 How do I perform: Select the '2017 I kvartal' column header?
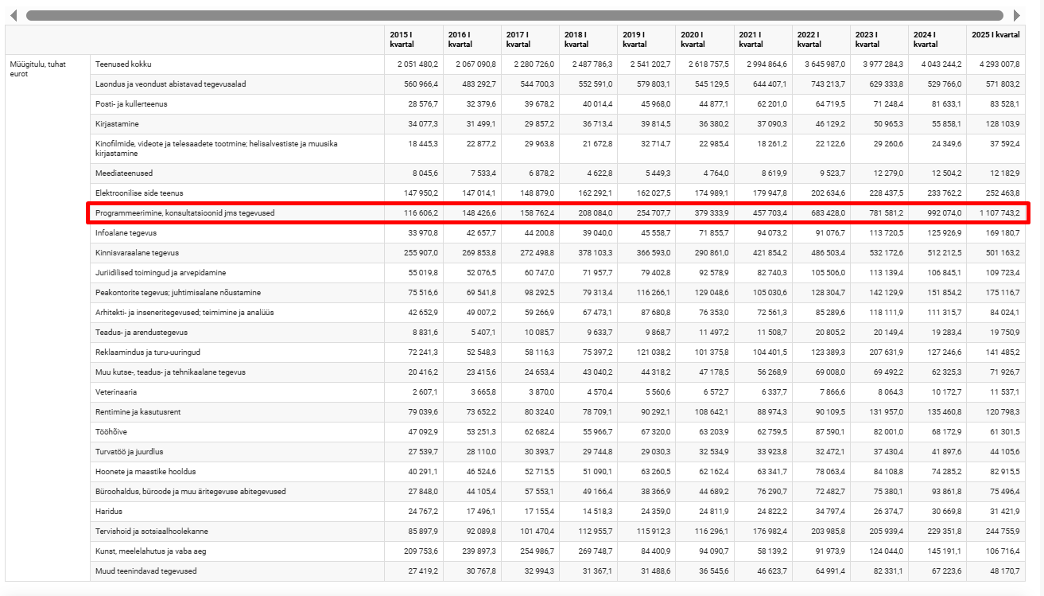(530, 40)
